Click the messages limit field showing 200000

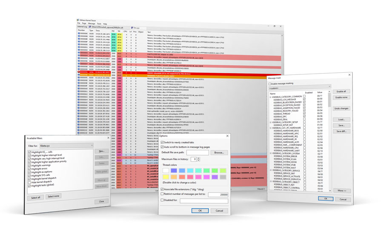[x=218, y=195]
